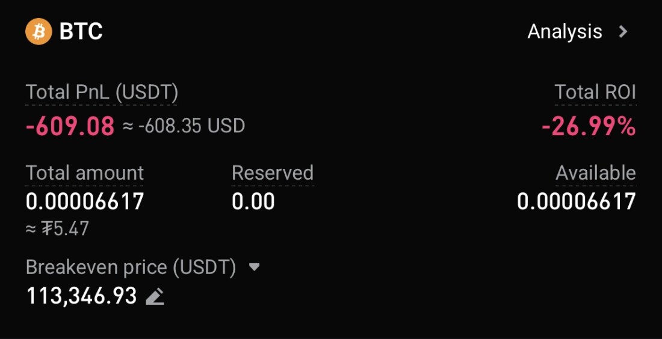Tap the BTC asset name
This screenshot has height=339, width=662.
point(81,31)
